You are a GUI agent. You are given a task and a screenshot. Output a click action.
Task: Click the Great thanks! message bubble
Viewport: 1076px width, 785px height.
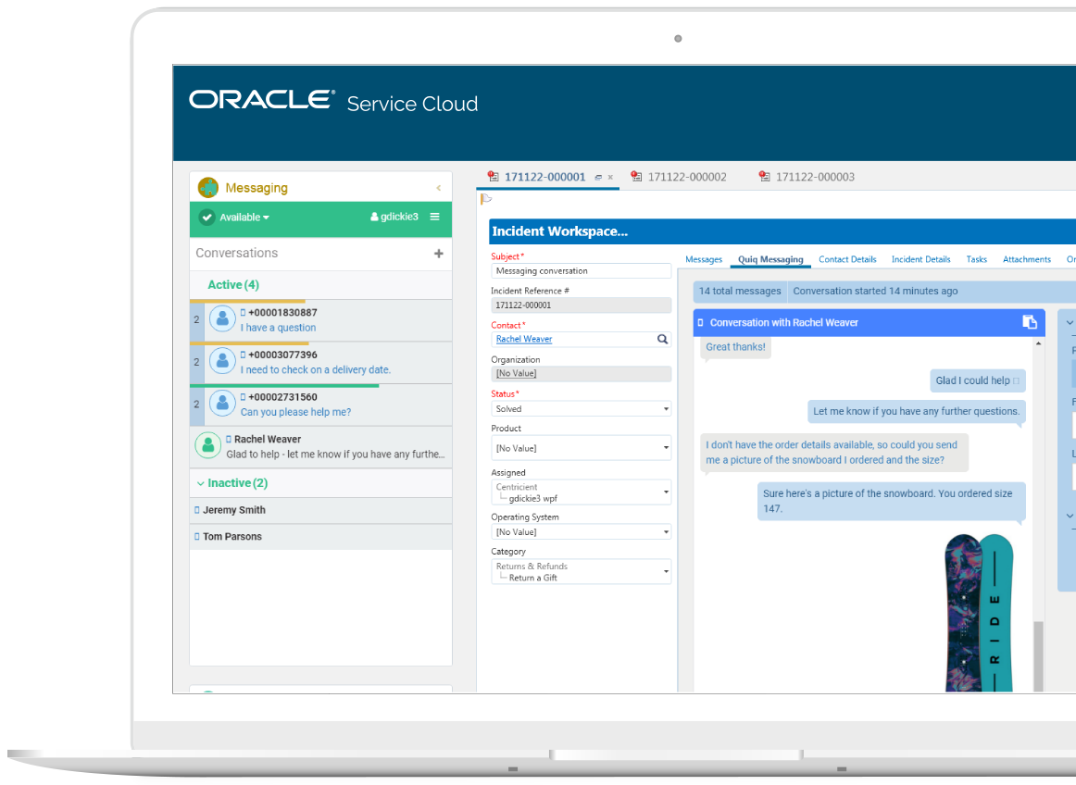coord(735,347)
